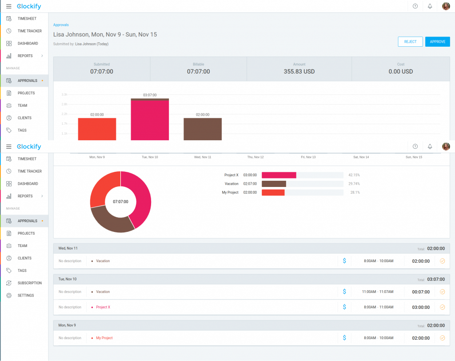Click the Clockify logo in the top header
Image resolution: width=455 pixels, height=361 pixels.
pos(29,6)
